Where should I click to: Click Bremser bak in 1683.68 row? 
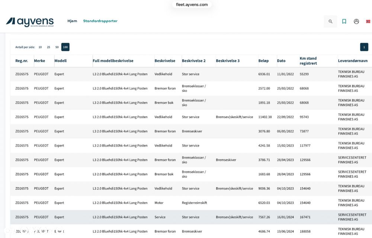[164, 174]
